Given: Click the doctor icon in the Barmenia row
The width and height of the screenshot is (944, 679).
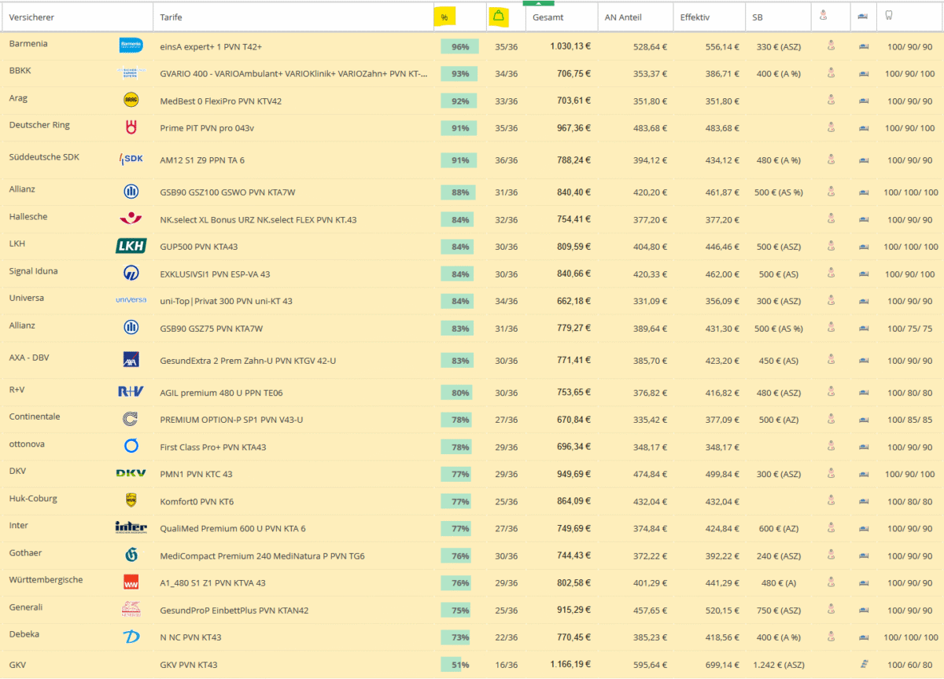Looking at the screenshot, I should [x=830, y=46].
